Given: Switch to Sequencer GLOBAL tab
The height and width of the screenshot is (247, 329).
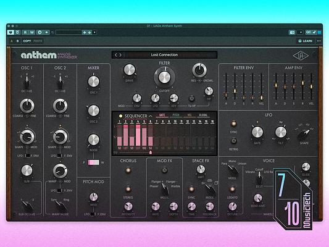Looking at the screenshot, I should (x=203, y=115).
